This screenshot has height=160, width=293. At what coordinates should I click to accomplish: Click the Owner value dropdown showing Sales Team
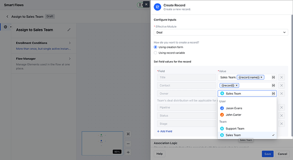(x=247, y=93)
